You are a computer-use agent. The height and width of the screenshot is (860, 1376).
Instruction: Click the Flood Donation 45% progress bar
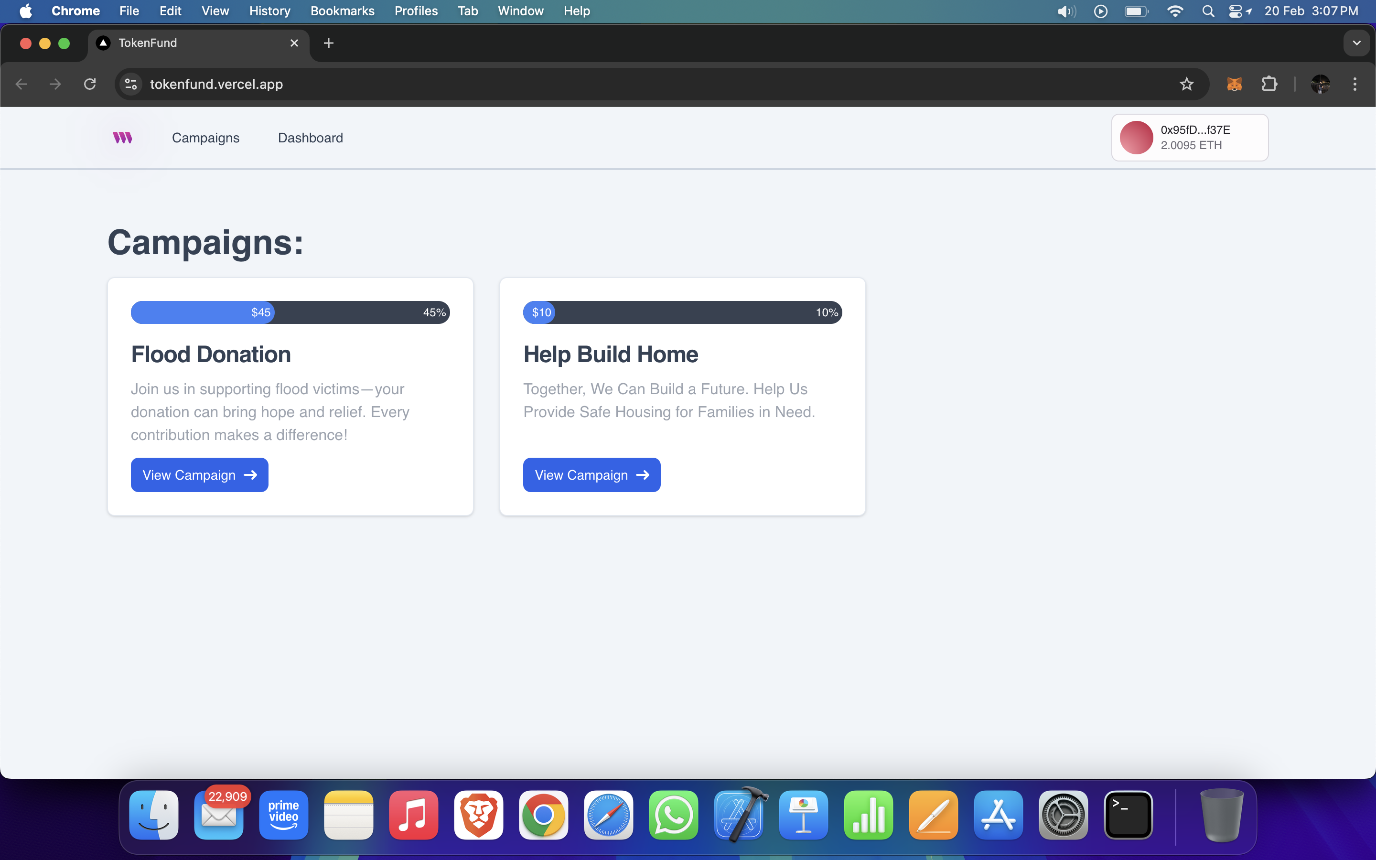click(290, 312)
